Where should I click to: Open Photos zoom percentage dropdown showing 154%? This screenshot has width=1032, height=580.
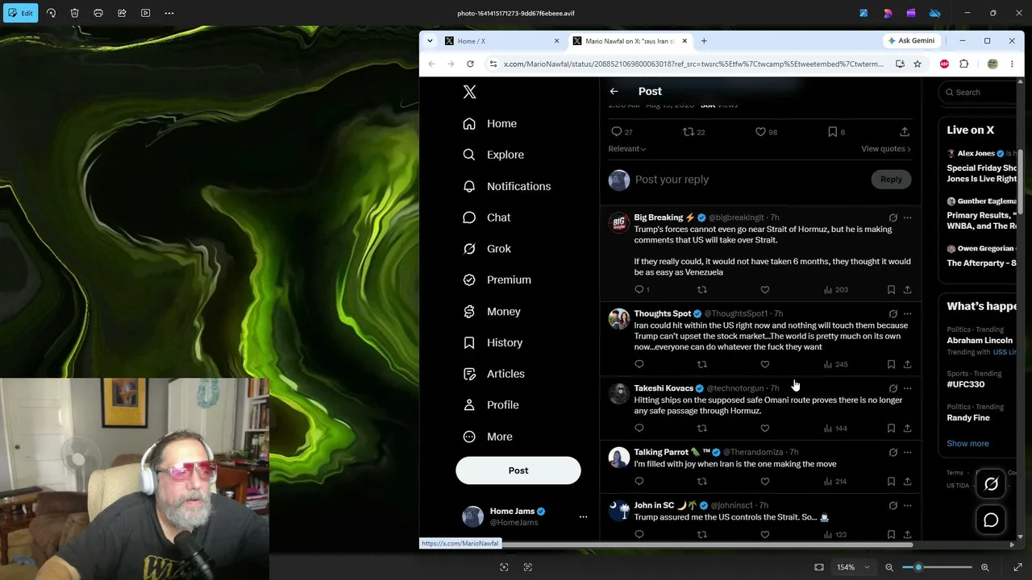coord(853,567)
